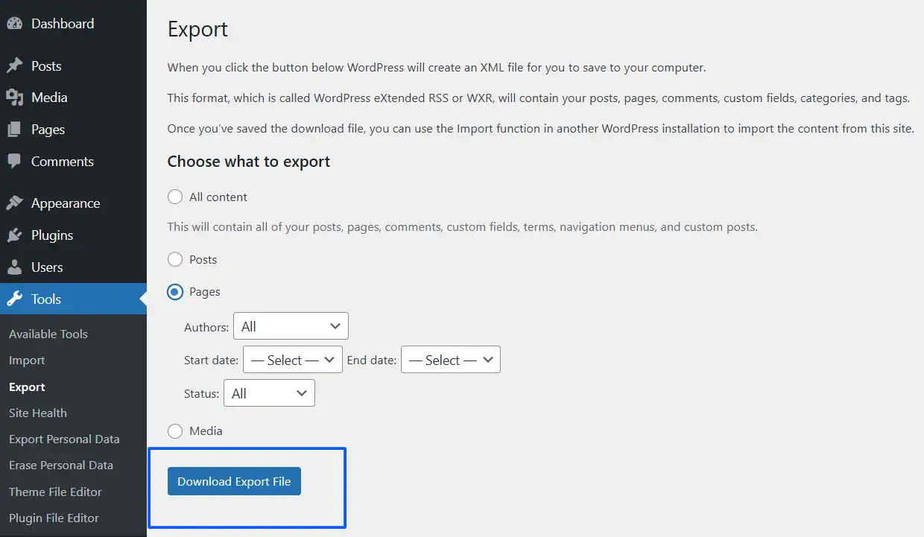This screenshot has width=924, height=537.
Task: Open the Pages sidebar menu item
Action: [73, 130]
